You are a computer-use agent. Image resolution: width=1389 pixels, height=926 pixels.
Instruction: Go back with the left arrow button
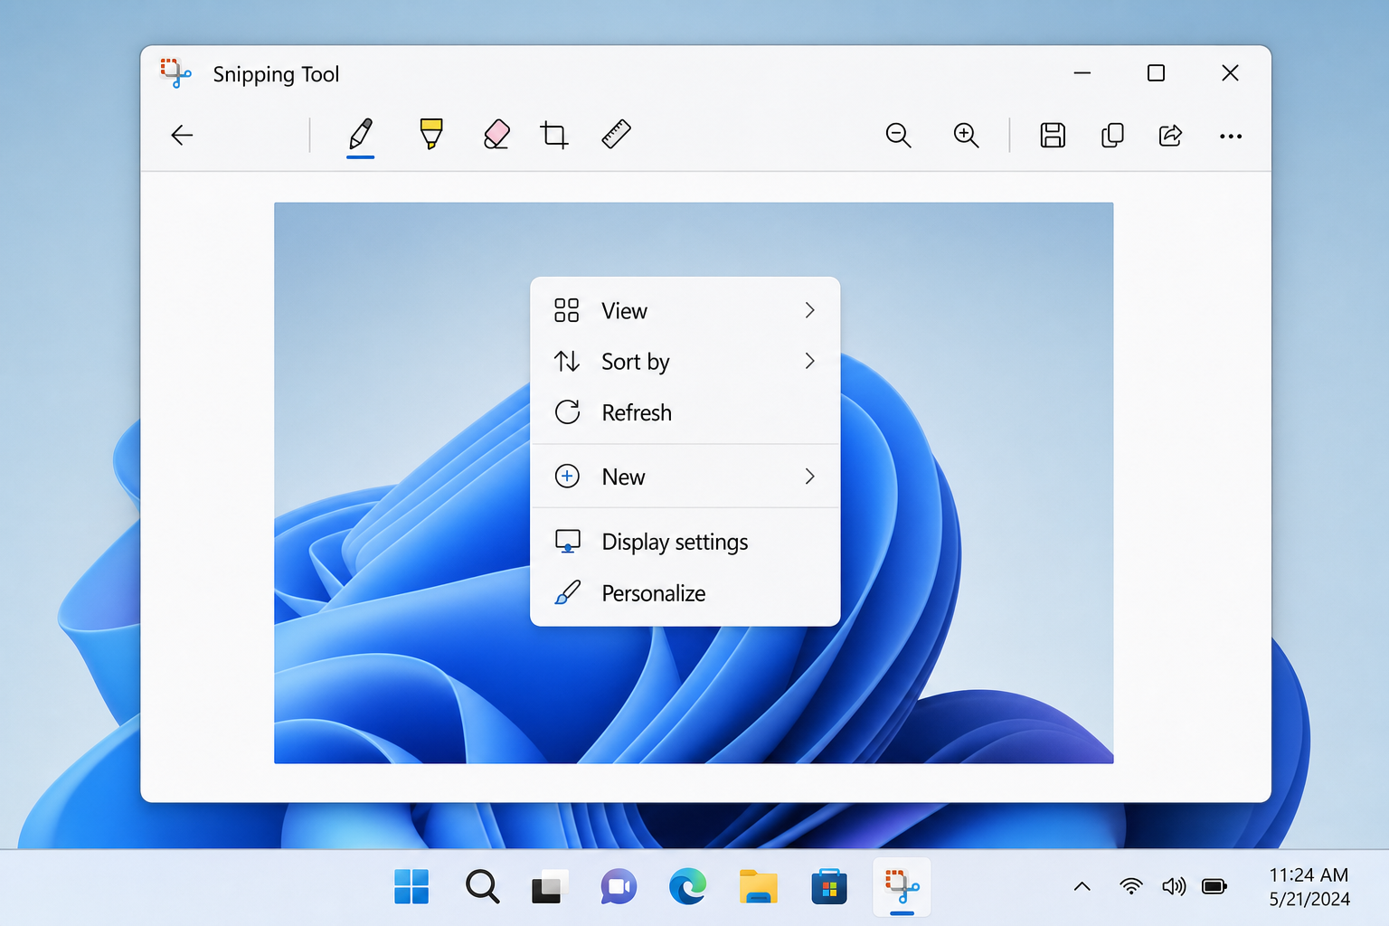(182, 136)
